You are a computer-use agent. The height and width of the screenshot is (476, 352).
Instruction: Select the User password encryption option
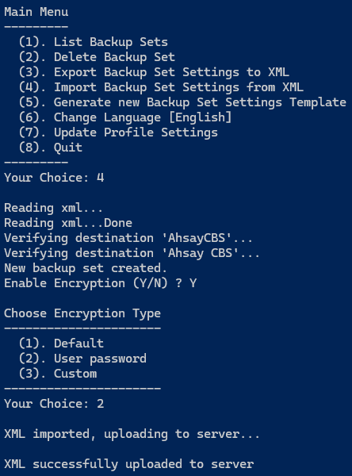[x=82, y=359]
